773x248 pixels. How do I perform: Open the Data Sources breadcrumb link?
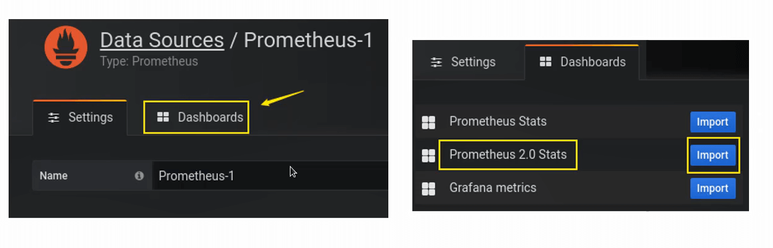(x=162, y=41)
